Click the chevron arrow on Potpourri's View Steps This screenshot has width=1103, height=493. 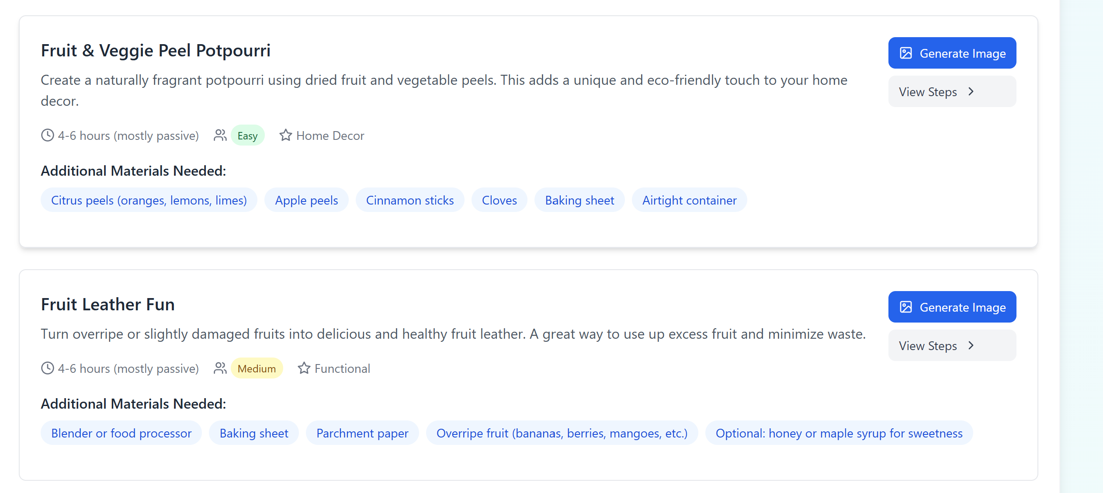[971, 92]
